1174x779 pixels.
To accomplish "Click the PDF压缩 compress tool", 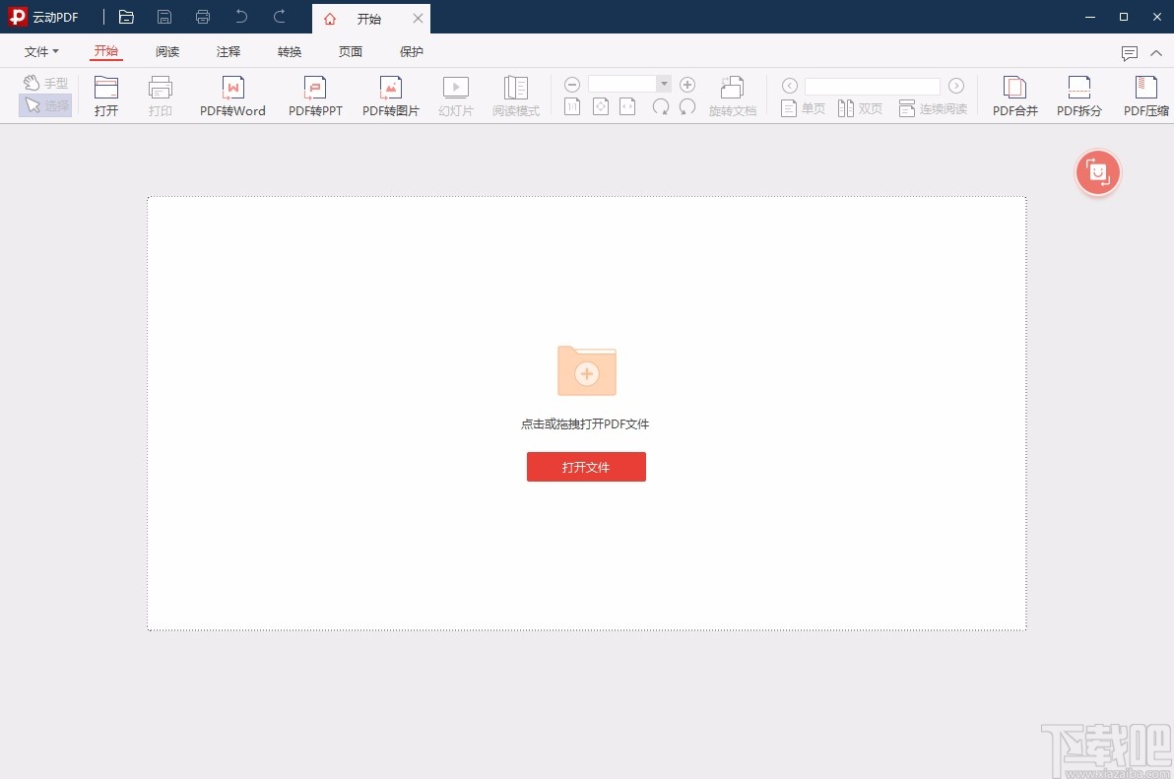I will (1145, 97).
